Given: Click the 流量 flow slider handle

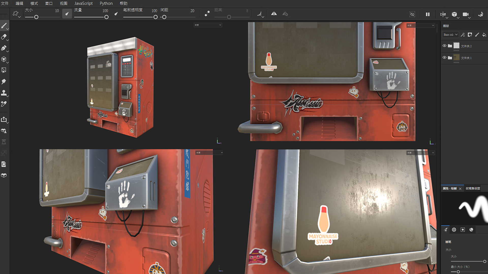Looking at the screenshot, I should (x=106, y=17).
